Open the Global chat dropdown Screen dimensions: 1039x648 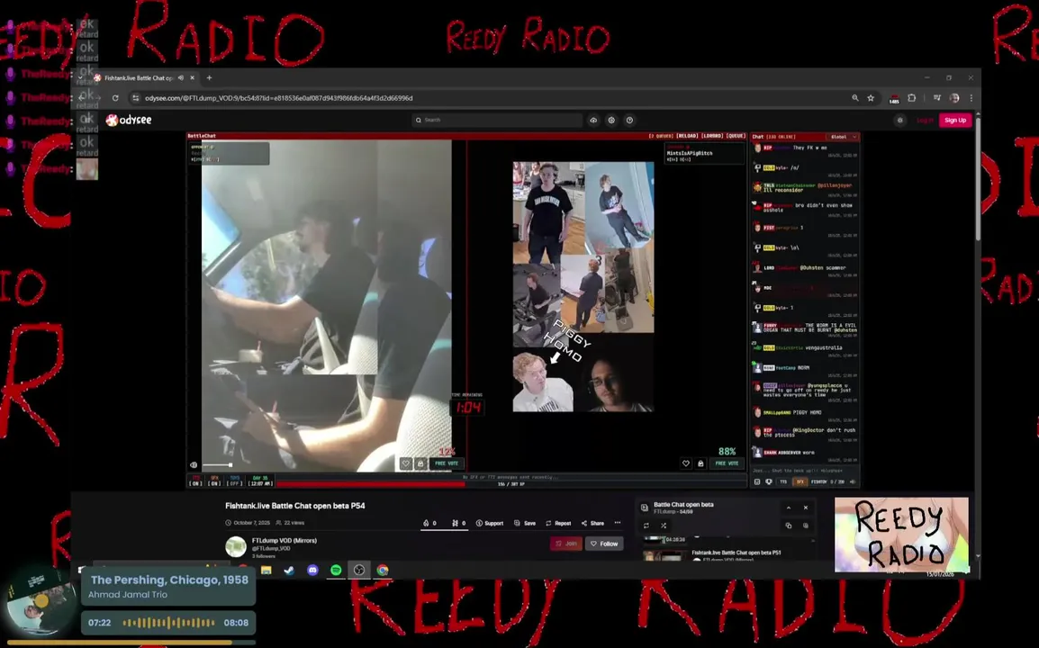point(844,137)
